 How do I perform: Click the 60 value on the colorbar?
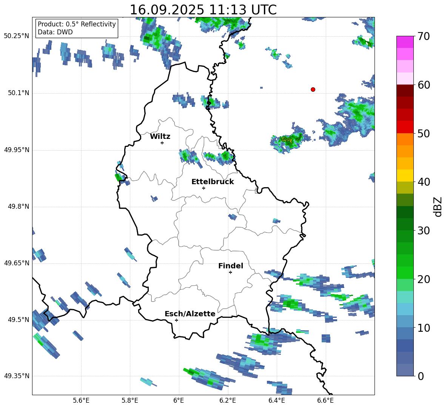(x=424, y=85)
